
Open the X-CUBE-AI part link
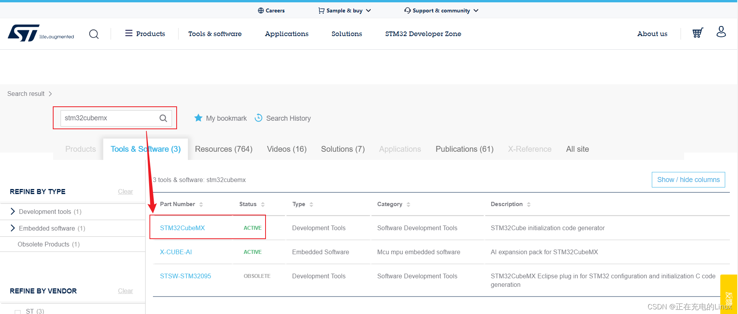[x=176, y=252]
